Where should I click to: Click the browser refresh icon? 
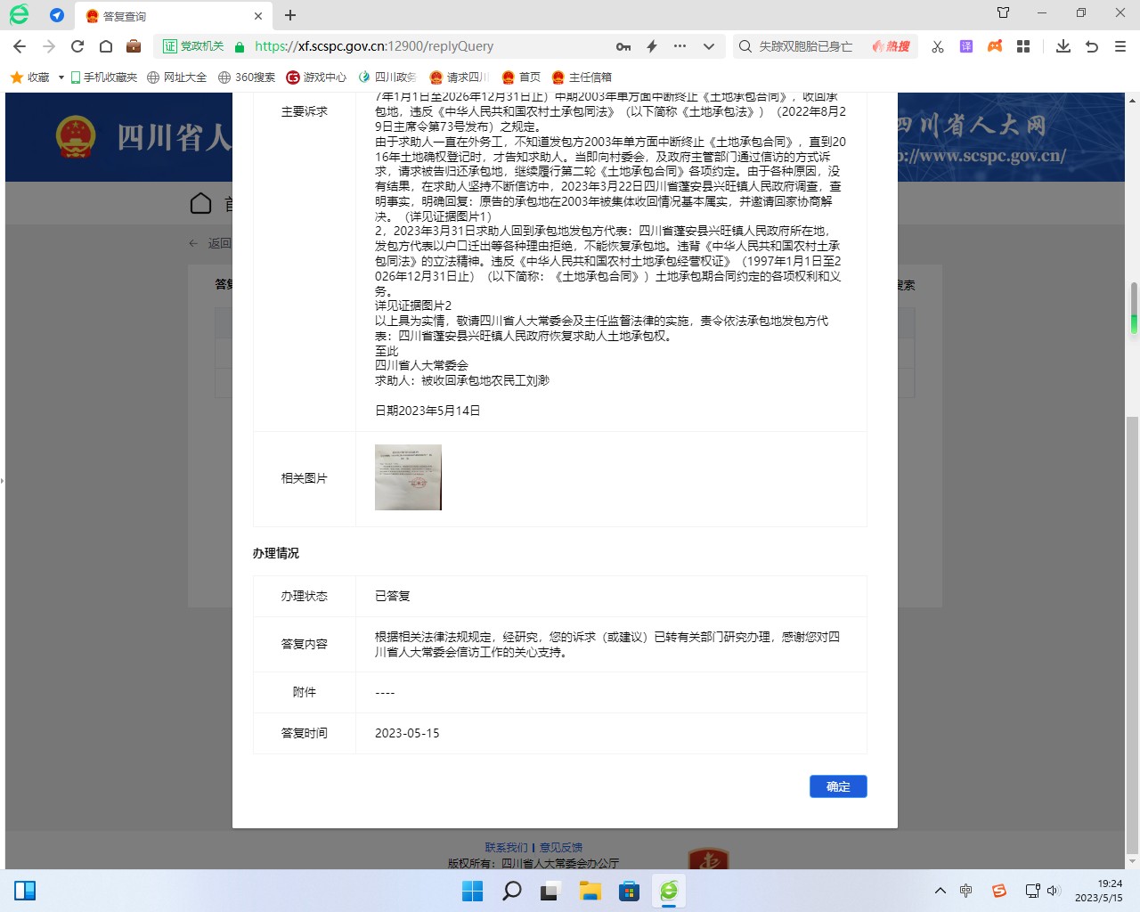[77, 46]
